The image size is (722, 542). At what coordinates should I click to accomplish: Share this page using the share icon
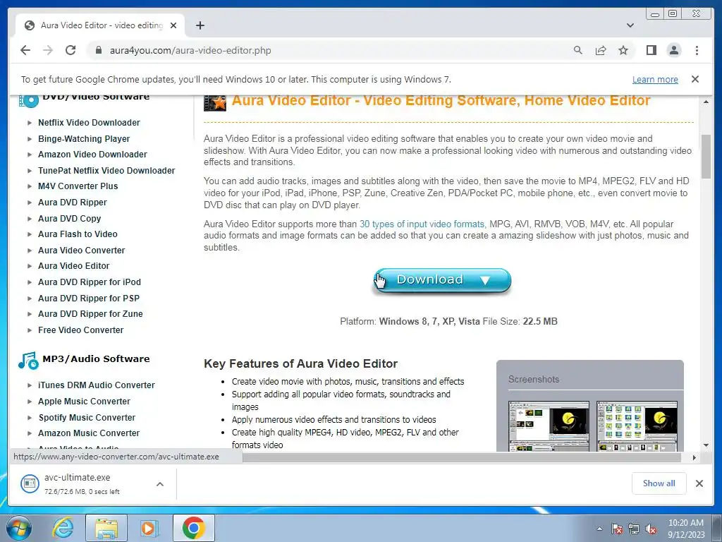point(601,50)
